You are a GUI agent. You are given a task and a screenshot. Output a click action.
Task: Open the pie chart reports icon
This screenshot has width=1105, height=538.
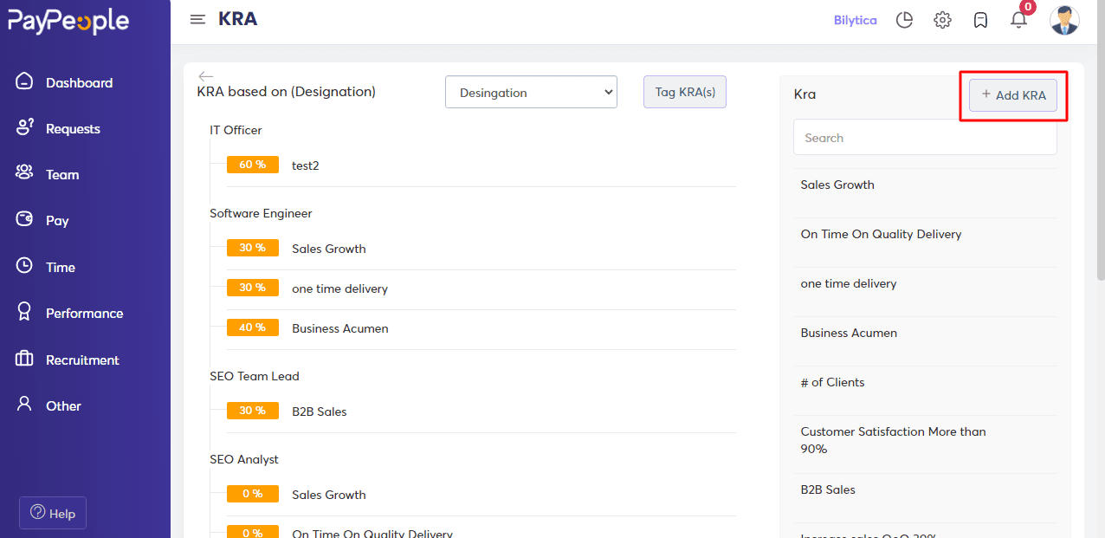[904, 20]
